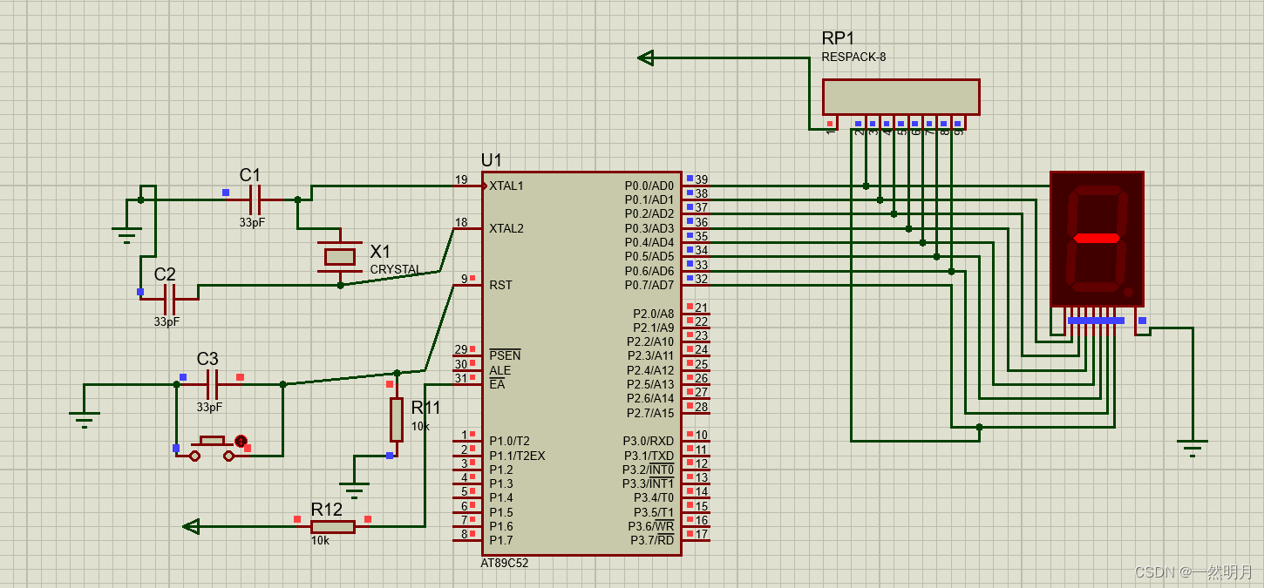
Task: Click the ALE pin label on U1
Action: [500, 370]
